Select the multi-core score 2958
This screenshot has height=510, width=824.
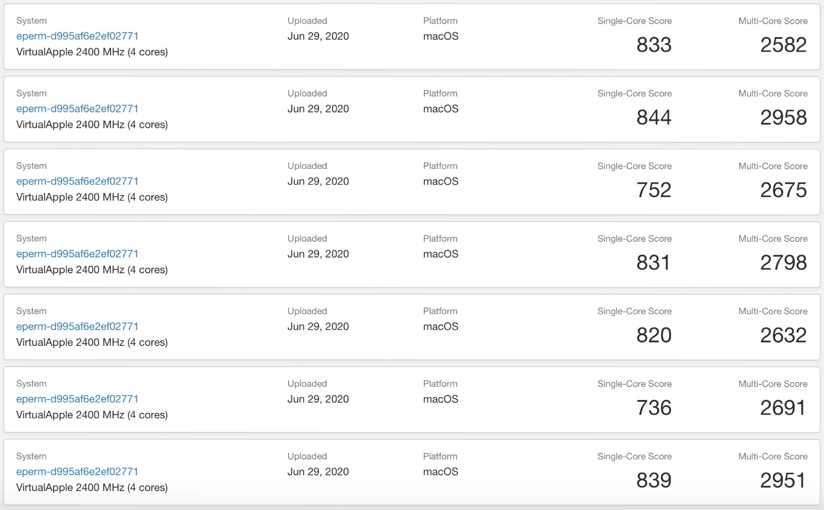click(x=783, y=117)
